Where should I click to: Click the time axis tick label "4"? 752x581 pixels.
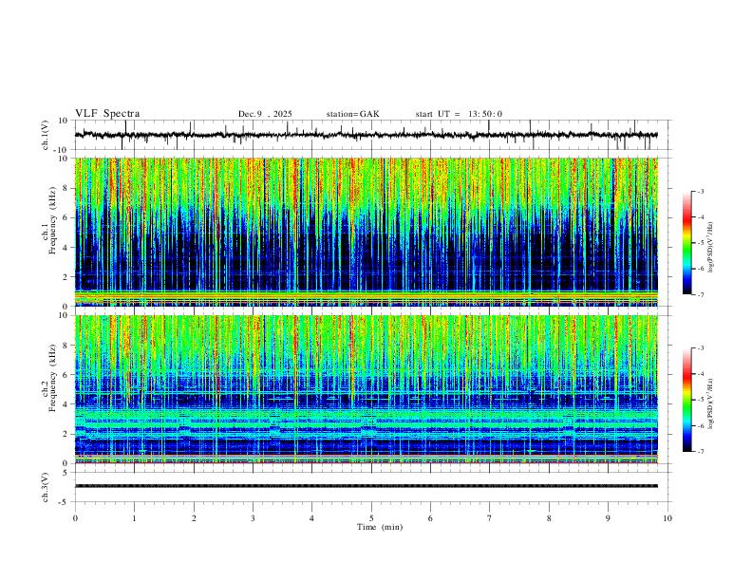pyautogui.click(x=312, y=518)
